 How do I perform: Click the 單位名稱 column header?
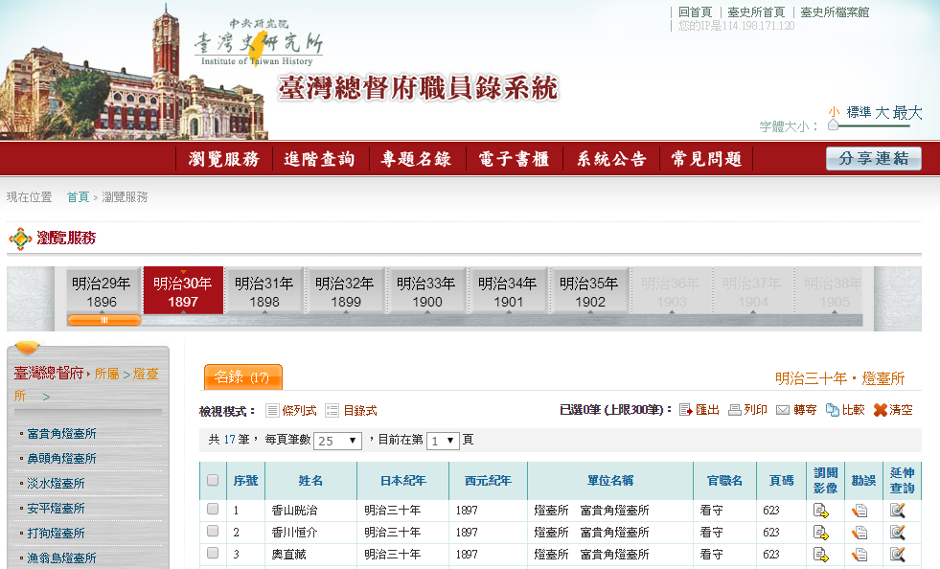tap(610, 481)
